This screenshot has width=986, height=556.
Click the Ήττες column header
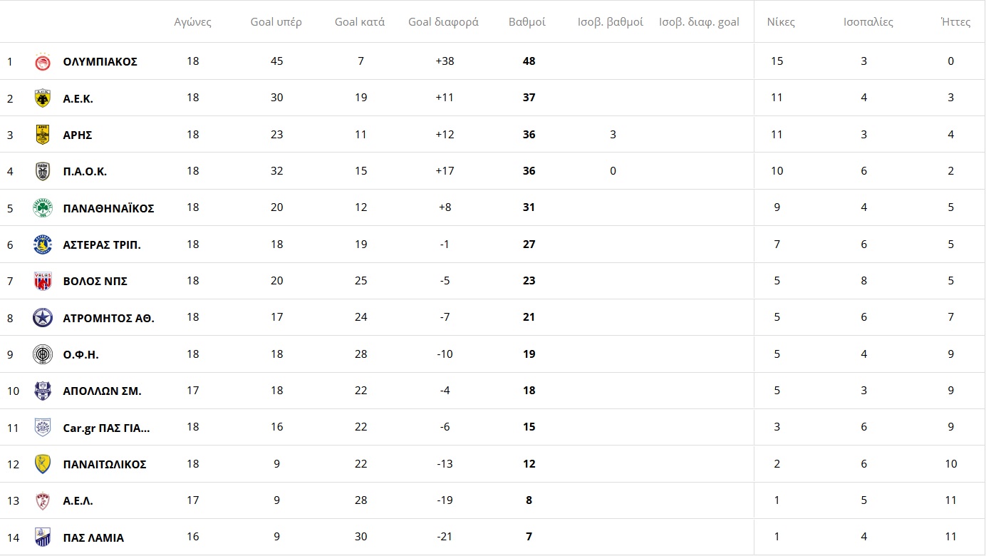coord(955,22)
